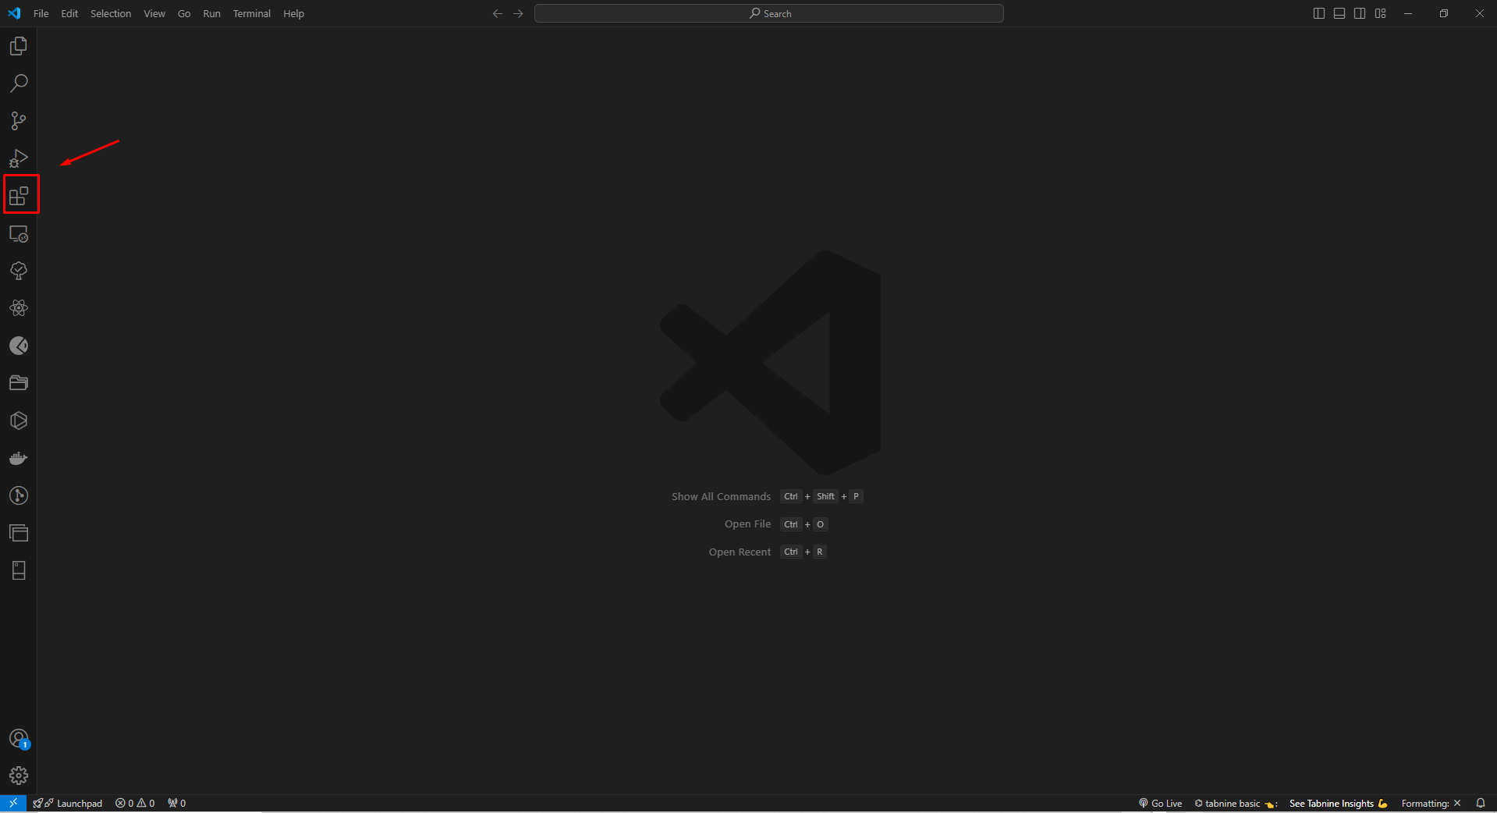The height and width of the screenshot is (813, 1497).
Task: Click the Open File text
Action: [747, 524]
